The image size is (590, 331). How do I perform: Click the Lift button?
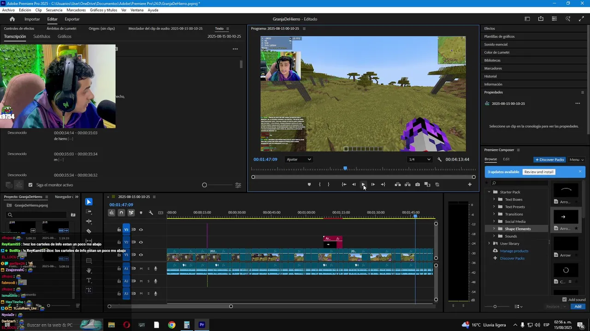(x=397, y=184)
